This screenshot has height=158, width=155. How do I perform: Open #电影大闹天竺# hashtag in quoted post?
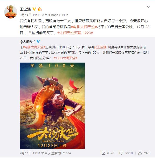pos(34,47)
